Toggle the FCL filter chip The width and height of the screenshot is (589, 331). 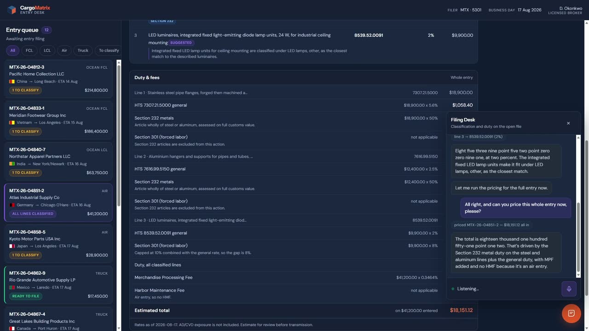click(x=29, y=51)
